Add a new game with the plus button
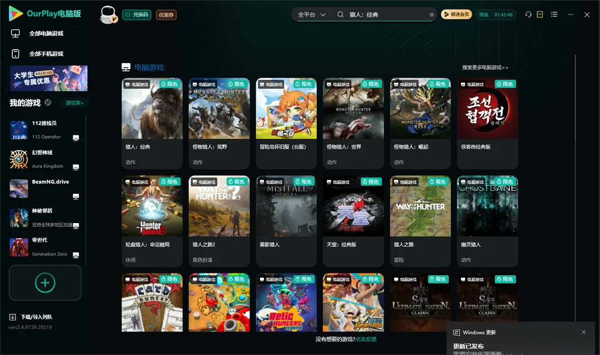 pos(45,282)
